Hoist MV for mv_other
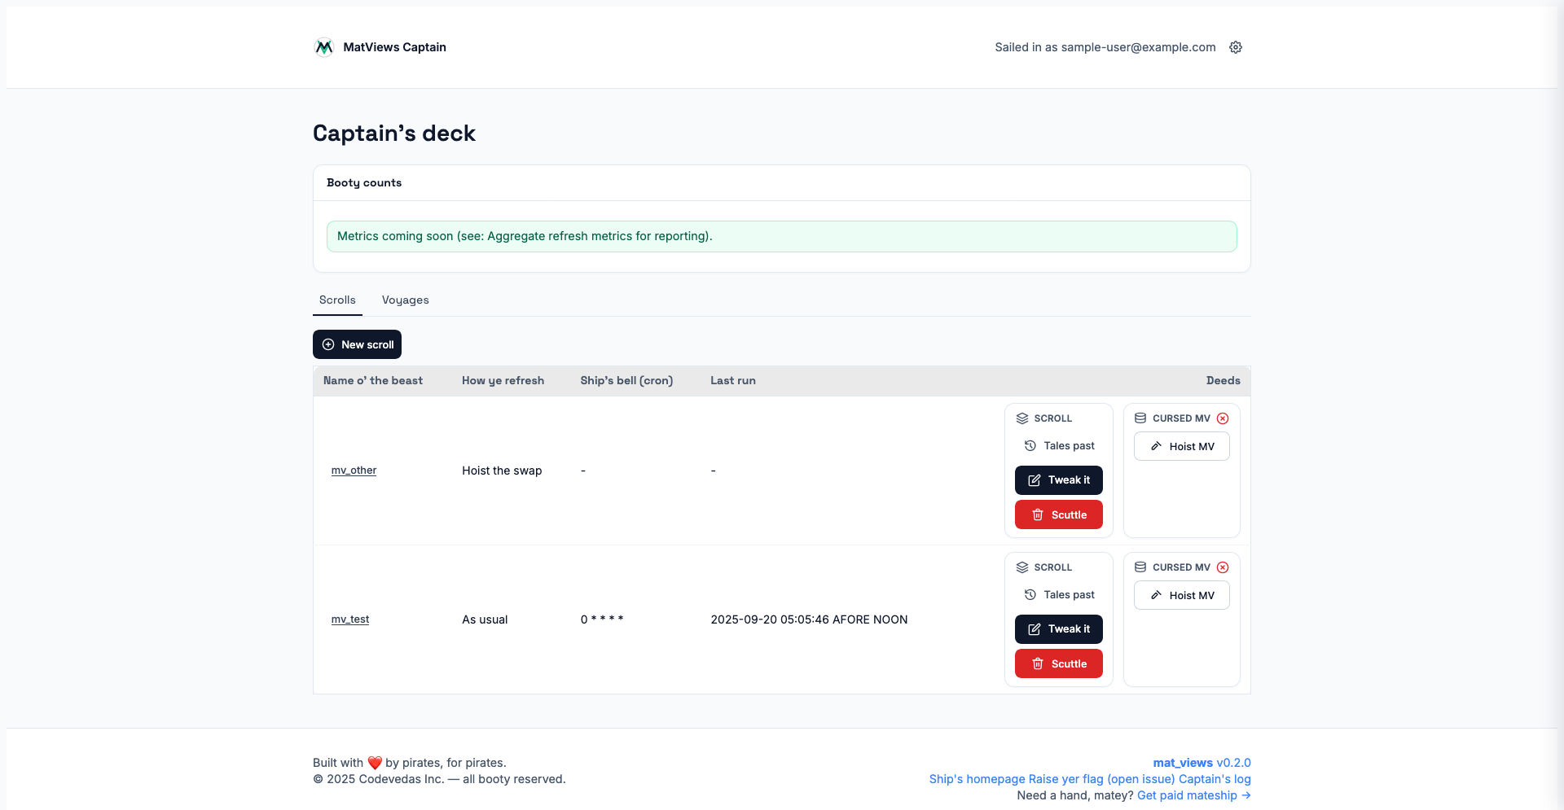The width and height of the screenshot is (1564, 810). (1181, 446)
